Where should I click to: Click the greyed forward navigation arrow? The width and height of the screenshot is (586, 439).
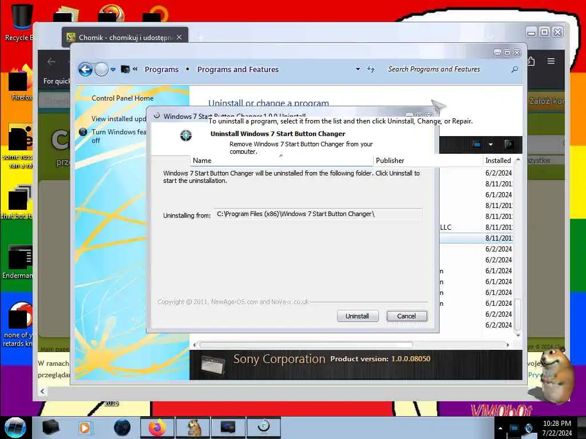click(101, 69)
